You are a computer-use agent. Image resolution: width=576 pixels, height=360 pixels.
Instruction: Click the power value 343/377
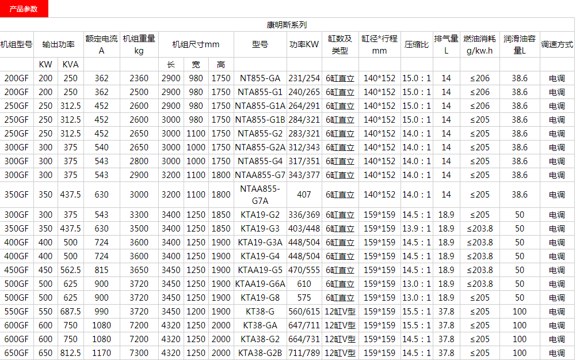click(304, 175)
